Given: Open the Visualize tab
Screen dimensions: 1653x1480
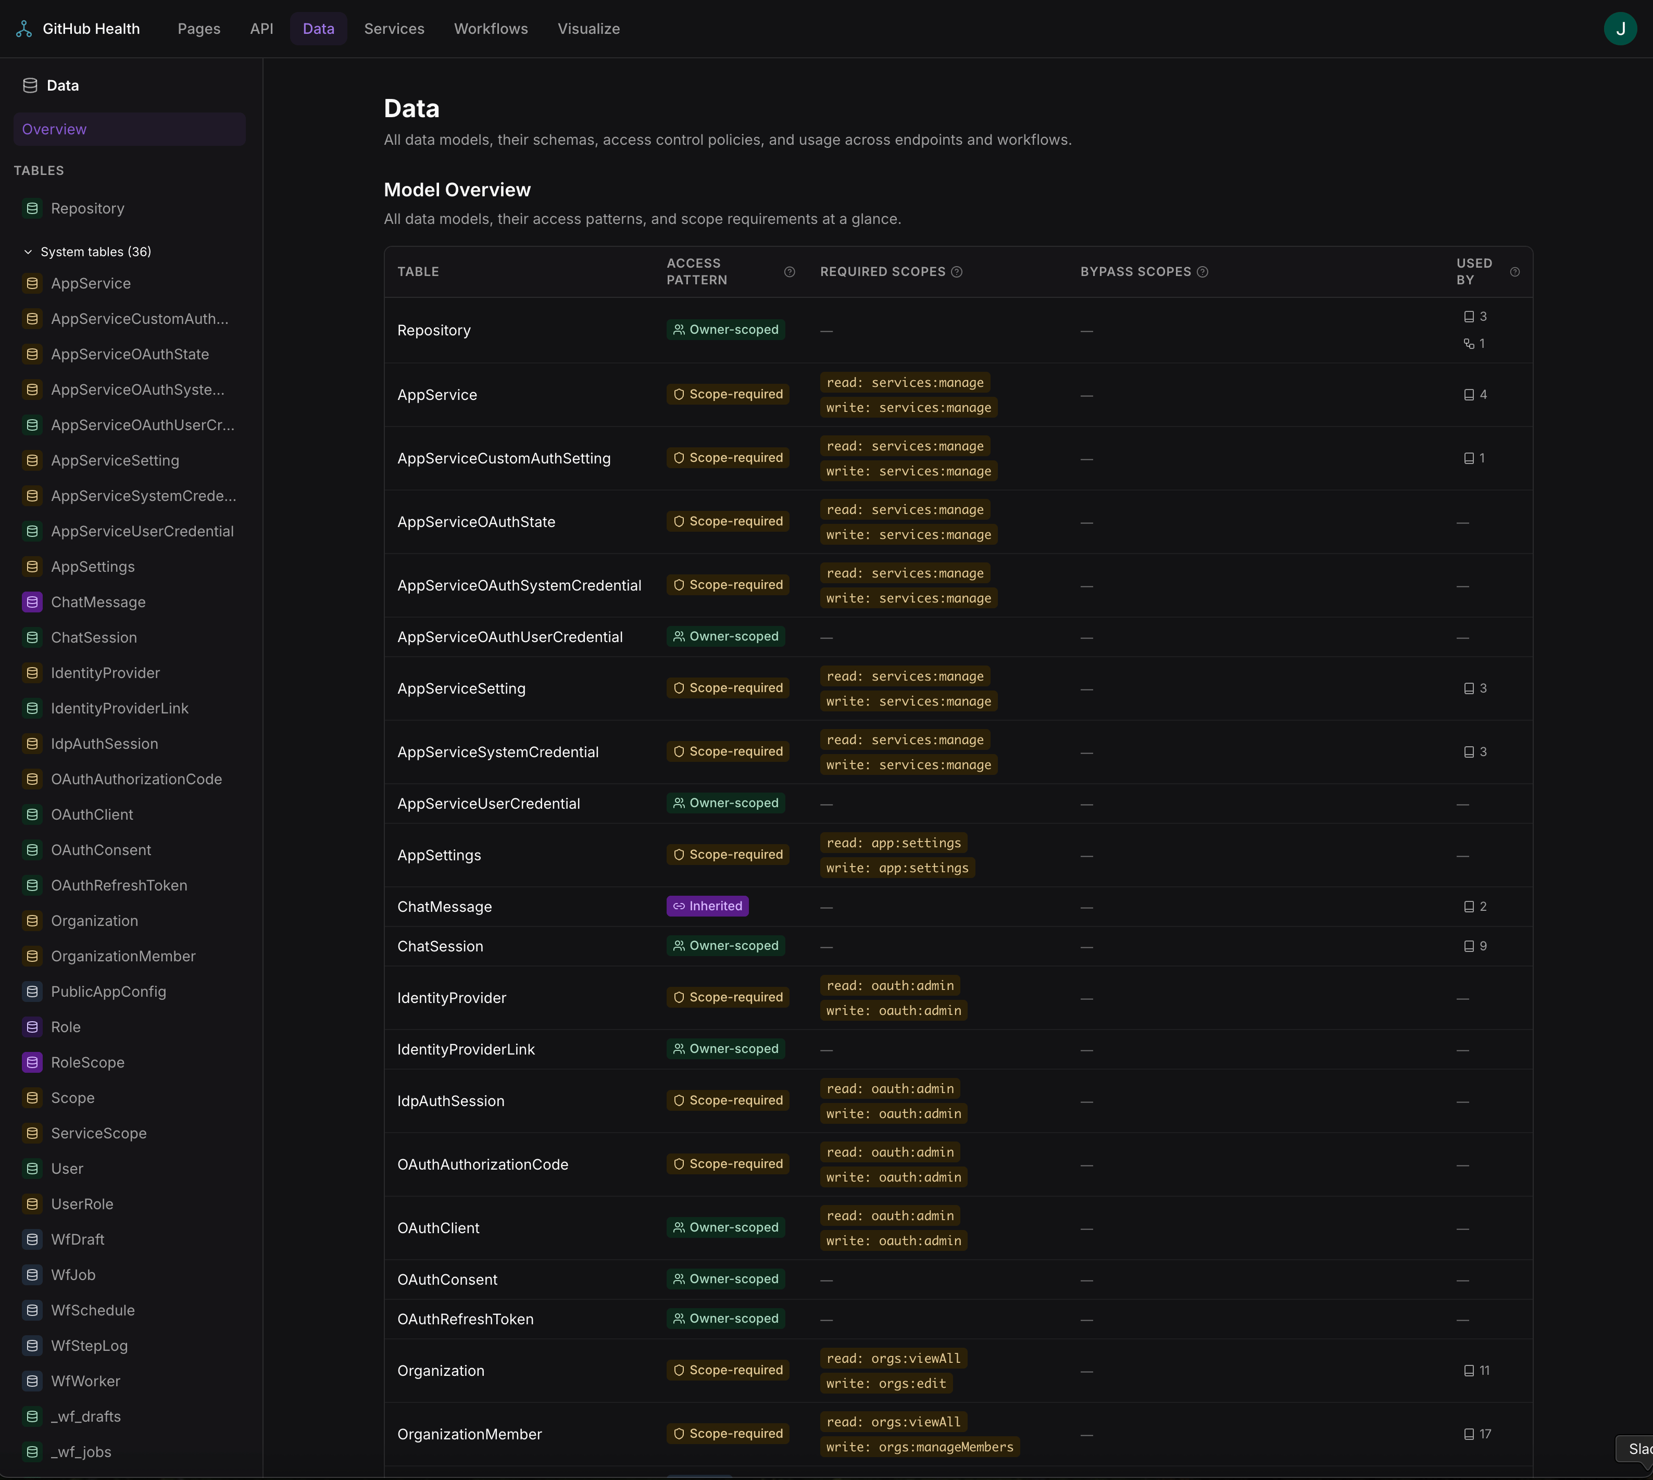Looking at the screenshot, I should tap(588, 29).
